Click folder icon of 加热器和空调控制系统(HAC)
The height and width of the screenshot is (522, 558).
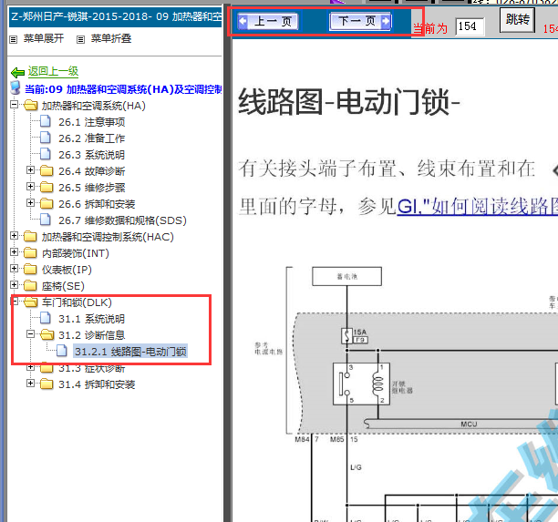pyautogui.click(x=30, y=237)
